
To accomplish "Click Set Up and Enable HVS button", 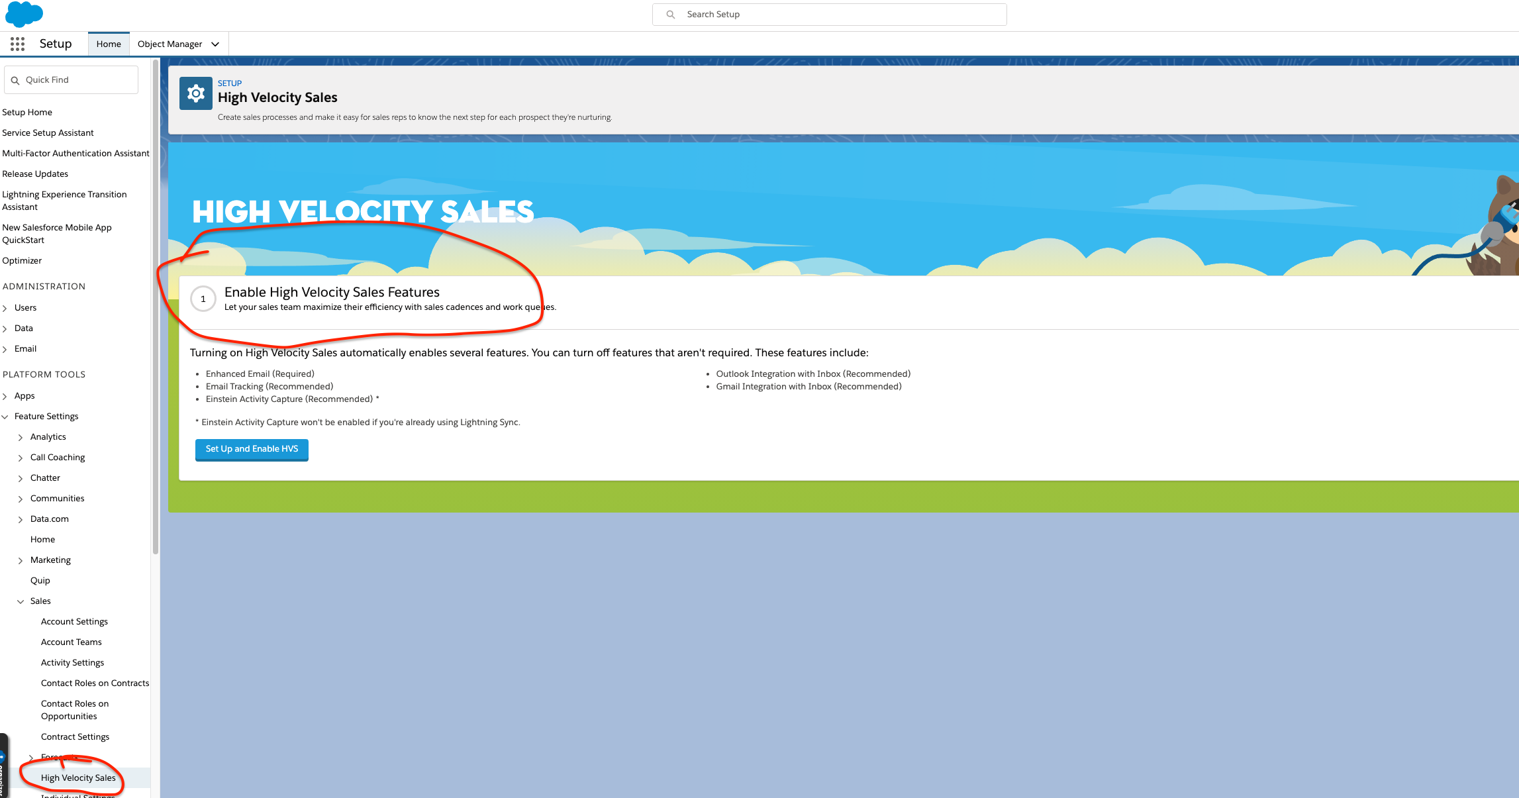I will [x=252, y=449].
